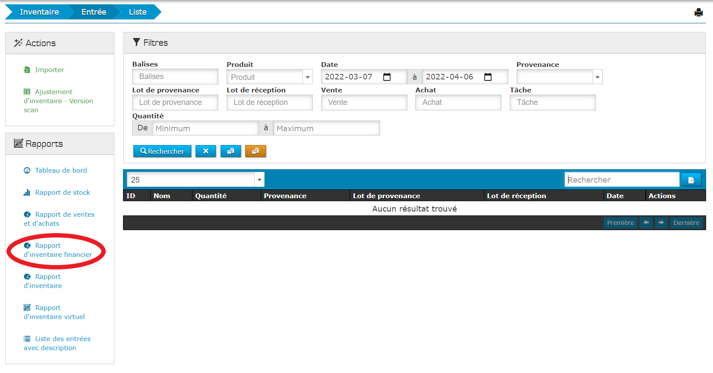713x373 pixels.
Task: Open the Importer action link
Action: (x=49, y=70)
